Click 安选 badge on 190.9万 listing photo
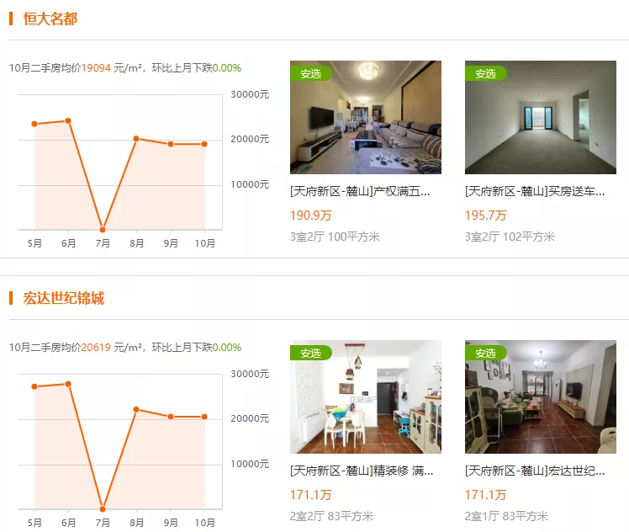The image size is (629, 532). [311, 73]
